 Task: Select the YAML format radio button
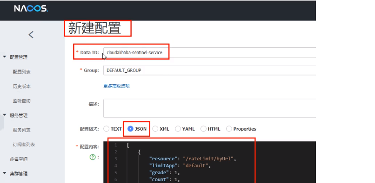pyautogui.click(x=178, y=129)
